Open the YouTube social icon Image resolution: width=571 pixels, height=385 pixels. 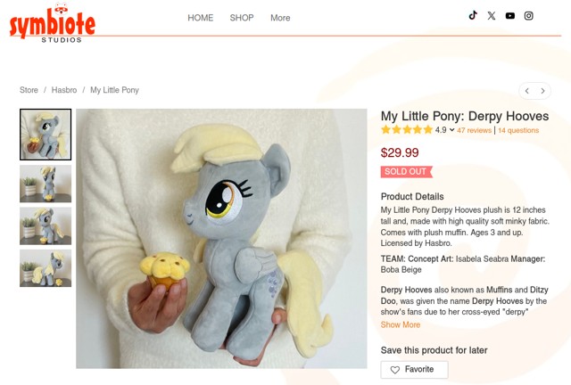[x=510, y=15]
